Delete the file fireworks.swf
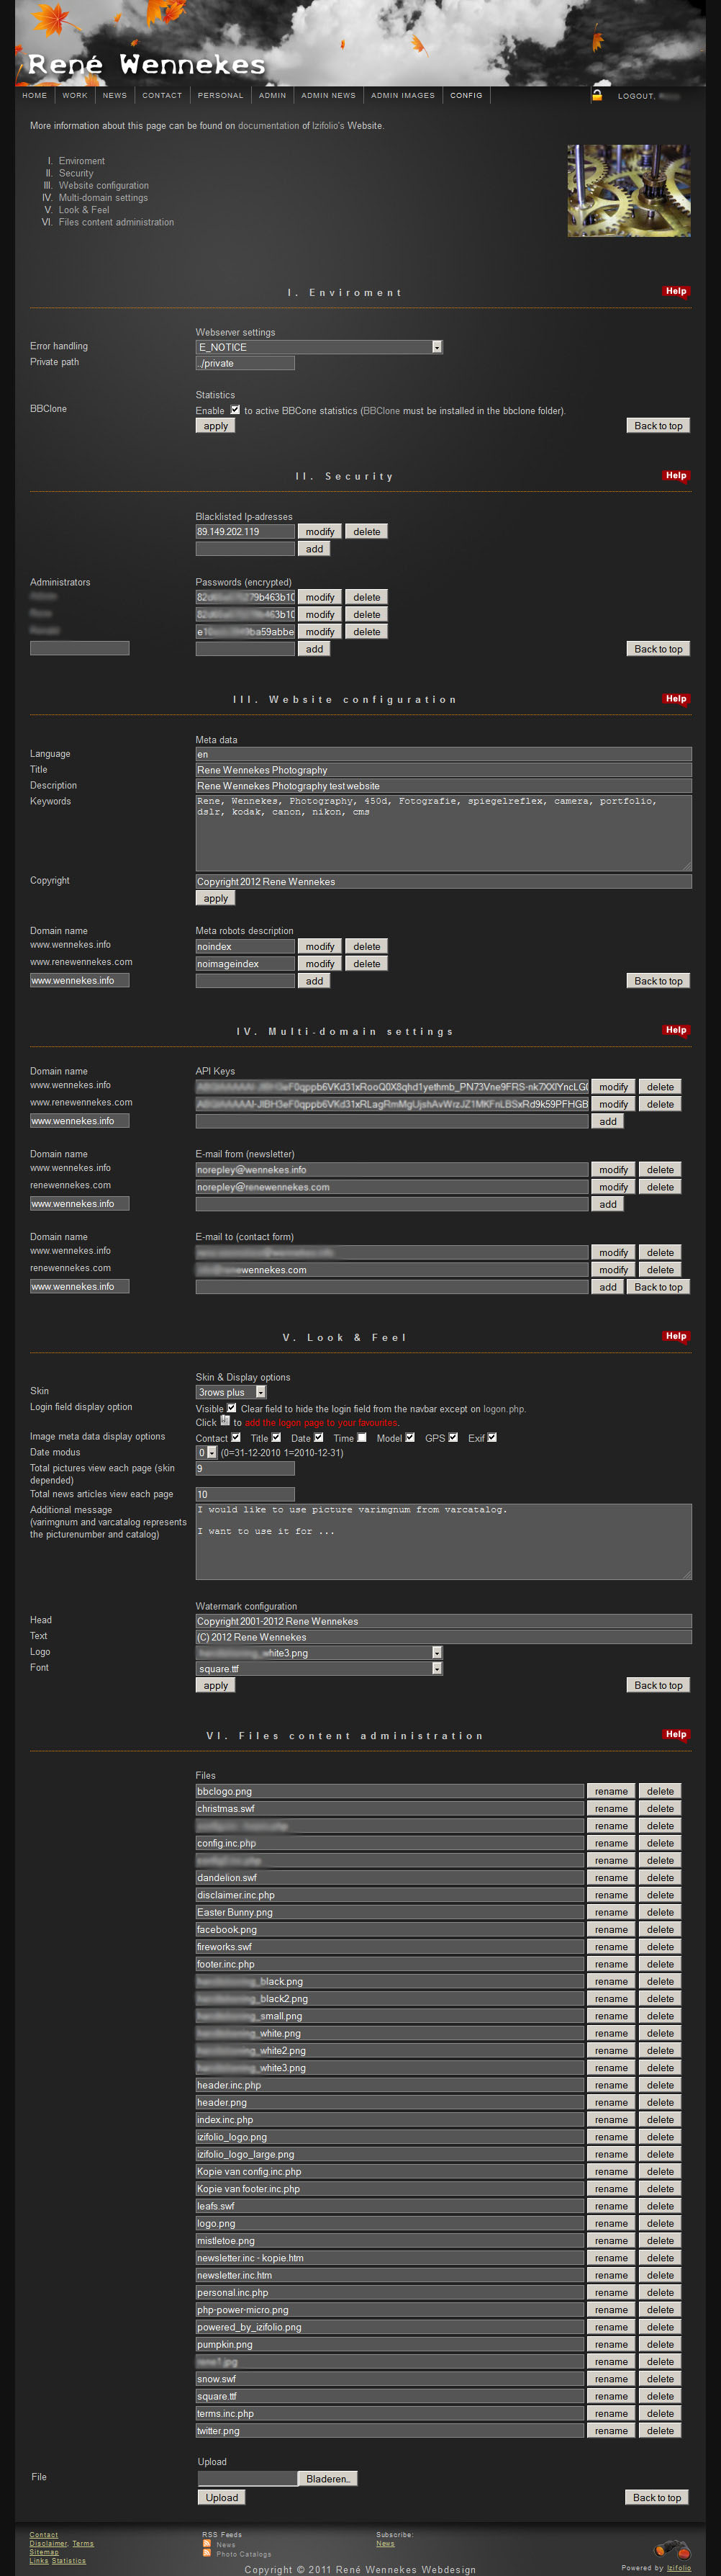This screenshot has height=2576, width=721. pyautogui.click(x=660, y=1947)
